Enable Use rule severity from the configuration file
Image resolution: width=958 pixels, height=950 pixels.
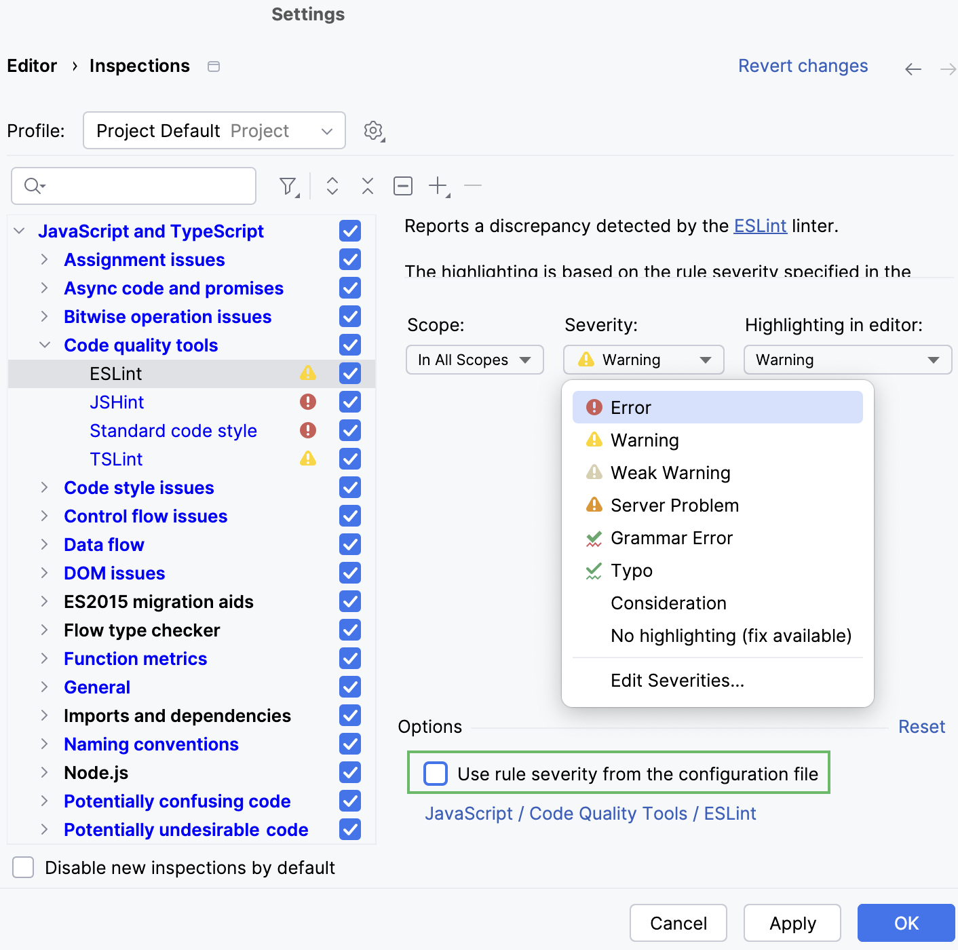tap(435, 773)
